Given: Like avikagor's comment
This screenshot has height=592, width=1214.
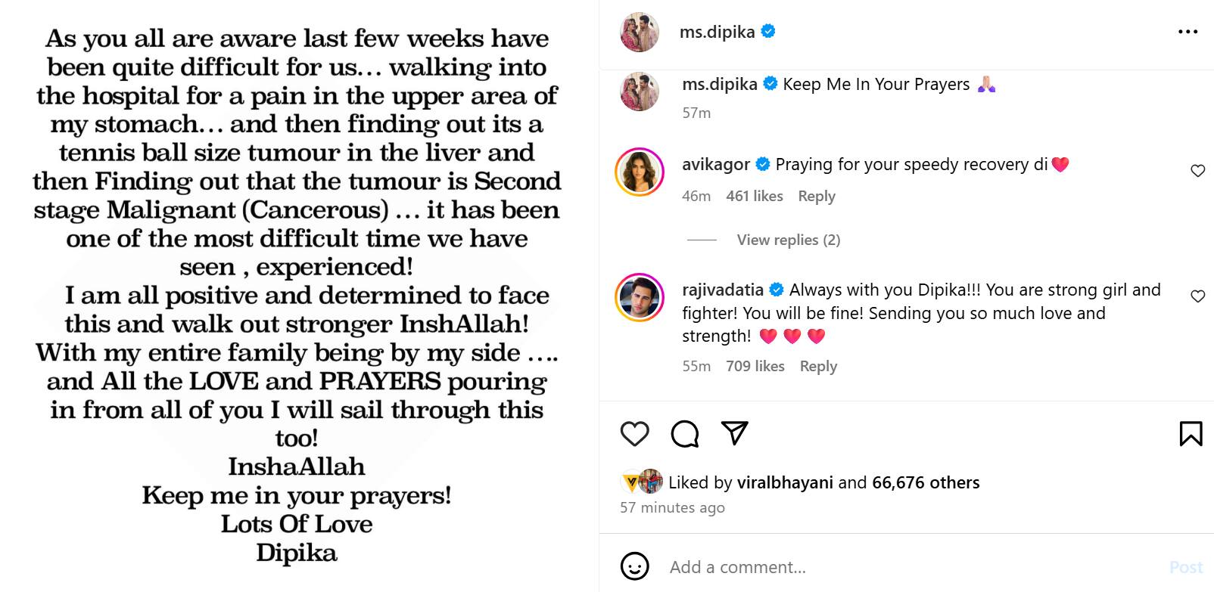Looking at the screenshot, I should [x=1197, y=171].
